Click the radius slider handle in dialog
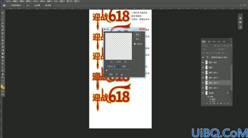Viewport: 248px width, 138px height. point(107,70)
